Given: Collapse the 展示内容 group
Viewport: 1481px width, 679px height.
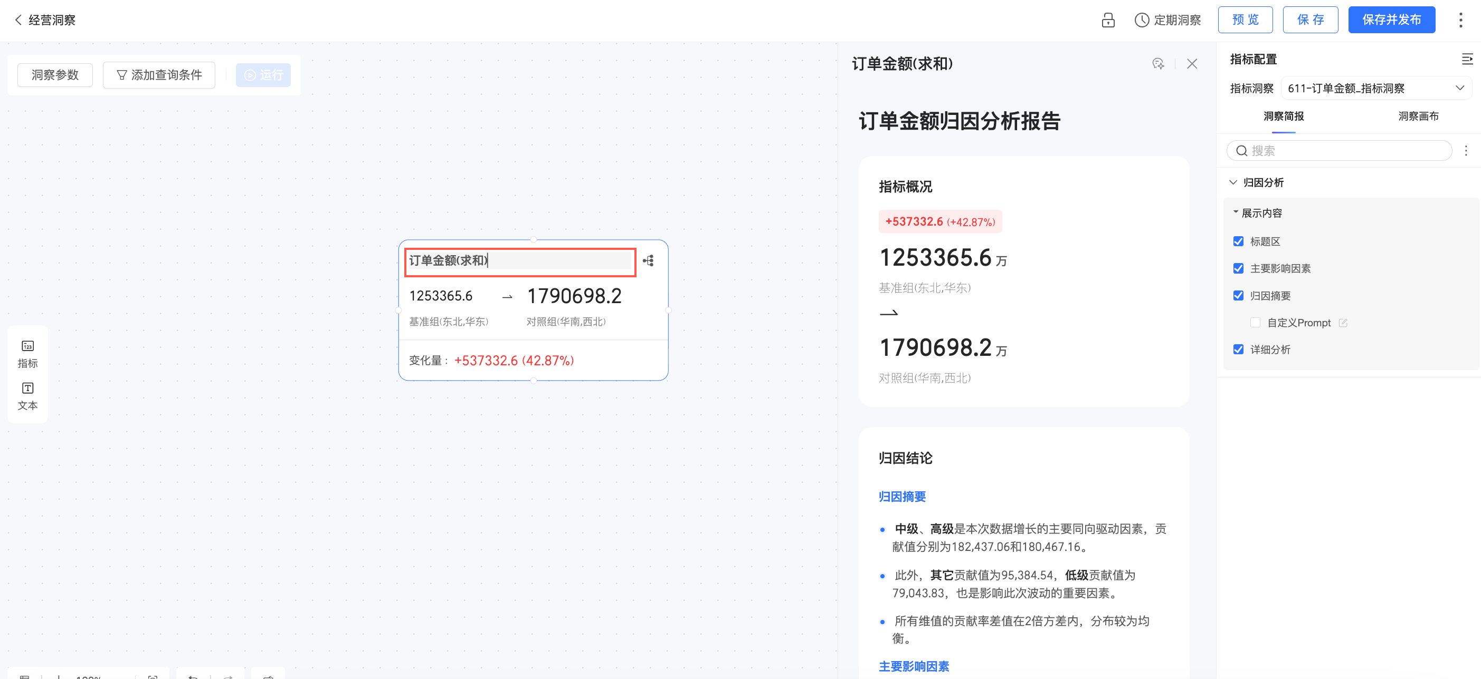Looking at the screenshot, I should point(1236,213).
